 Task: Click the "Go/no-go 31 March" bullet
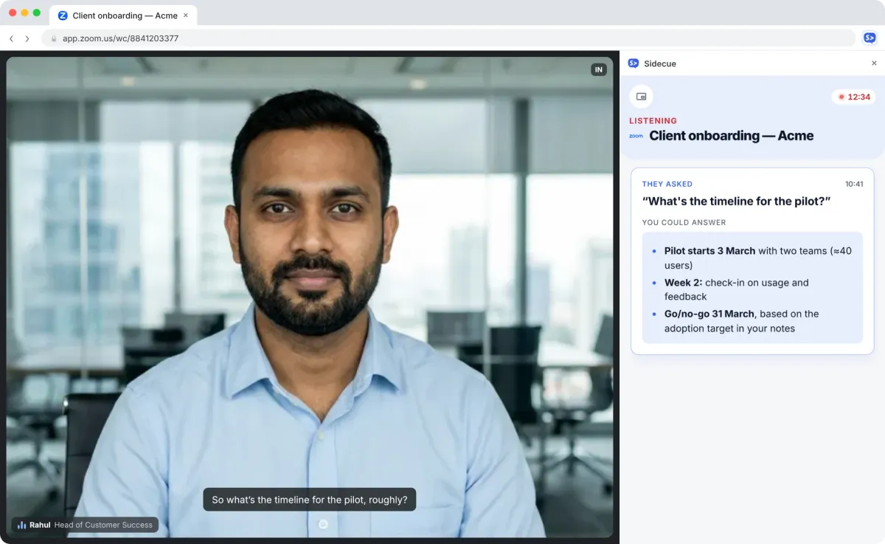tap(743, 321)
